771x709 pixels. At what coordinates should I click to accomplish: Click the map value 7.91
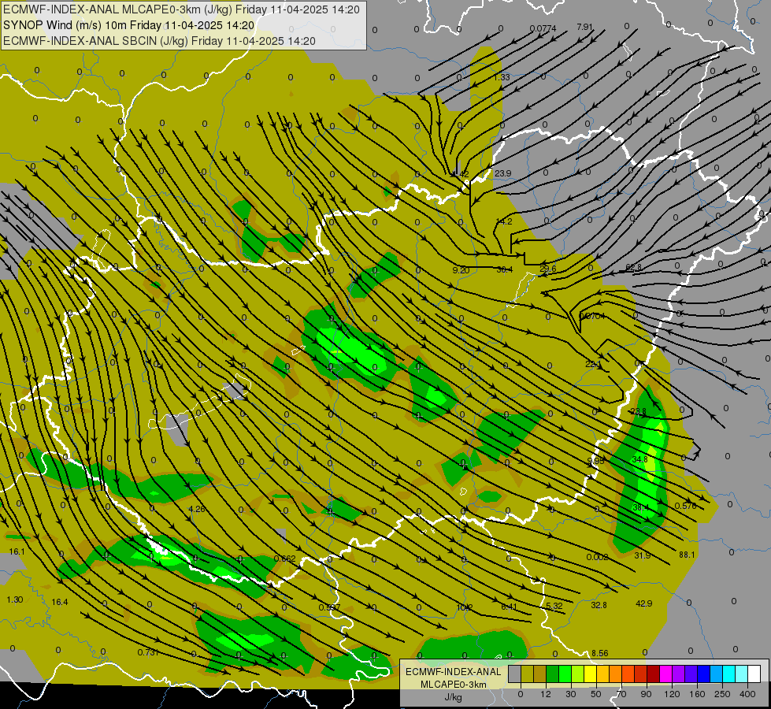point(584,27)
